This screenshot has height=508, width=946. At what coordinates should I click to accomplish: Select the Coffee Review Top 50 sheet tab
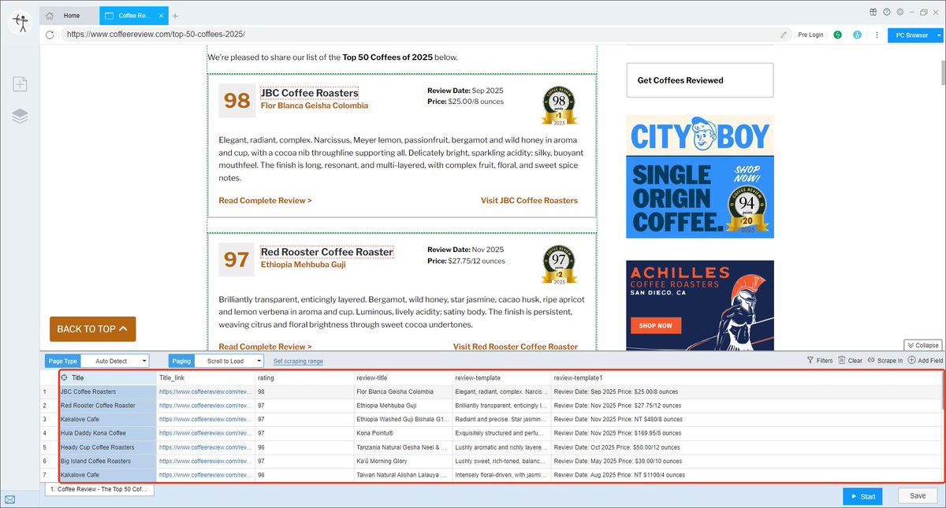coord(99,489)
